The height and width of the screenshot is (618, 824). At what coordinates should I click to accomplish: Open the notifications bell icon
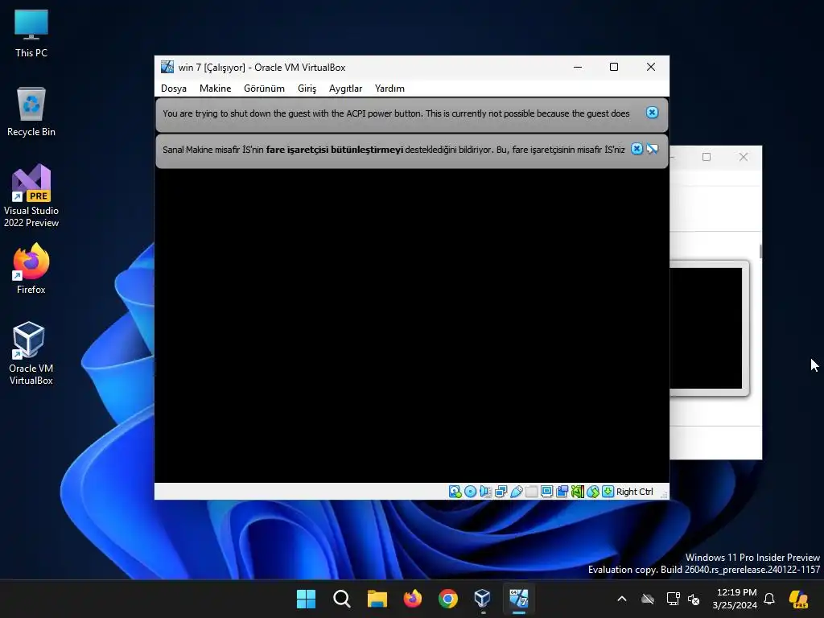pyautogui.click(x=769, y=599)
